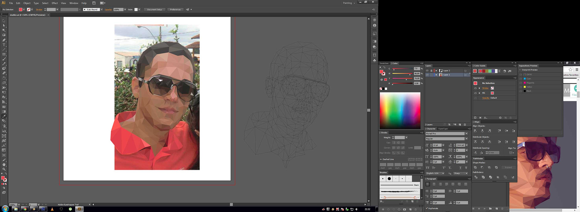Open the Effect menu

[55, 3]
